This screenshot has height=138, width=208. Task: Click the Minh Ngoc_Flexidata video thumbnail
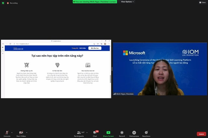point(160,69)
